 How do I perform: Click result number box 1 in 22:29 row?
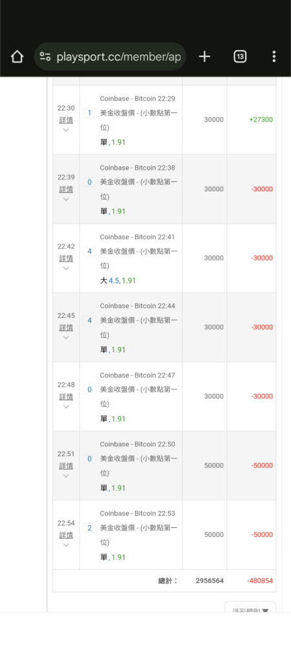tap(89, 113)
